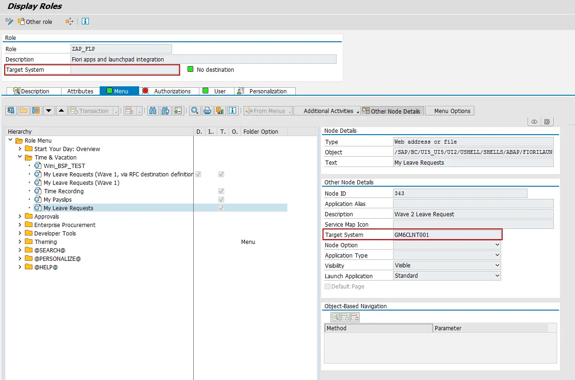Viewport: 575px width, 380px height.
Task: Click the Find Next icon
Action: point(165,110)
